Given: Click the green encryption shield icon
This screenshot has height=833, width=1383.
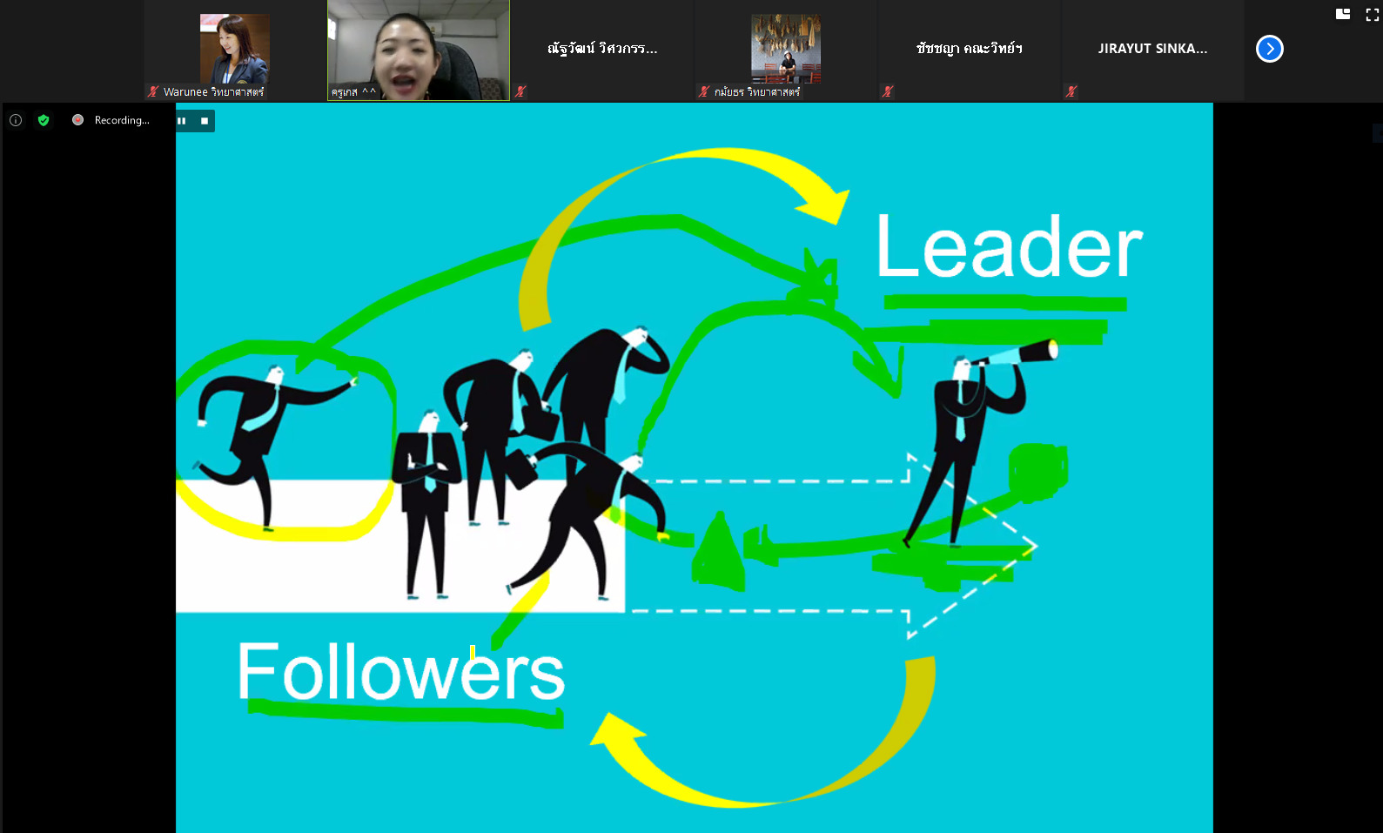Looking at the screenshot, I should 44,120.
